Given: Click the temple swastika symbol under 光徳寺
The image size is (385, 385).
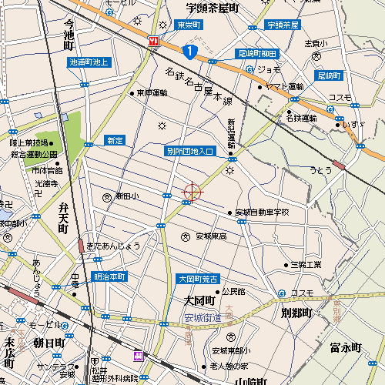Looking at the screenshot, I should click(38, 193).
